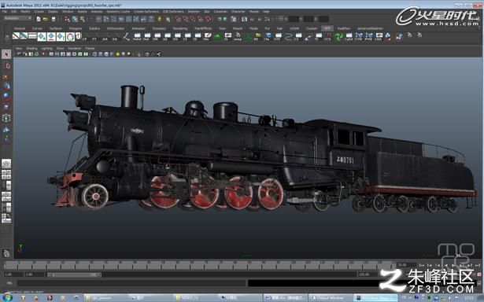Toggle the snap to grid icon

pyautogui.click(x=178, y=19)
